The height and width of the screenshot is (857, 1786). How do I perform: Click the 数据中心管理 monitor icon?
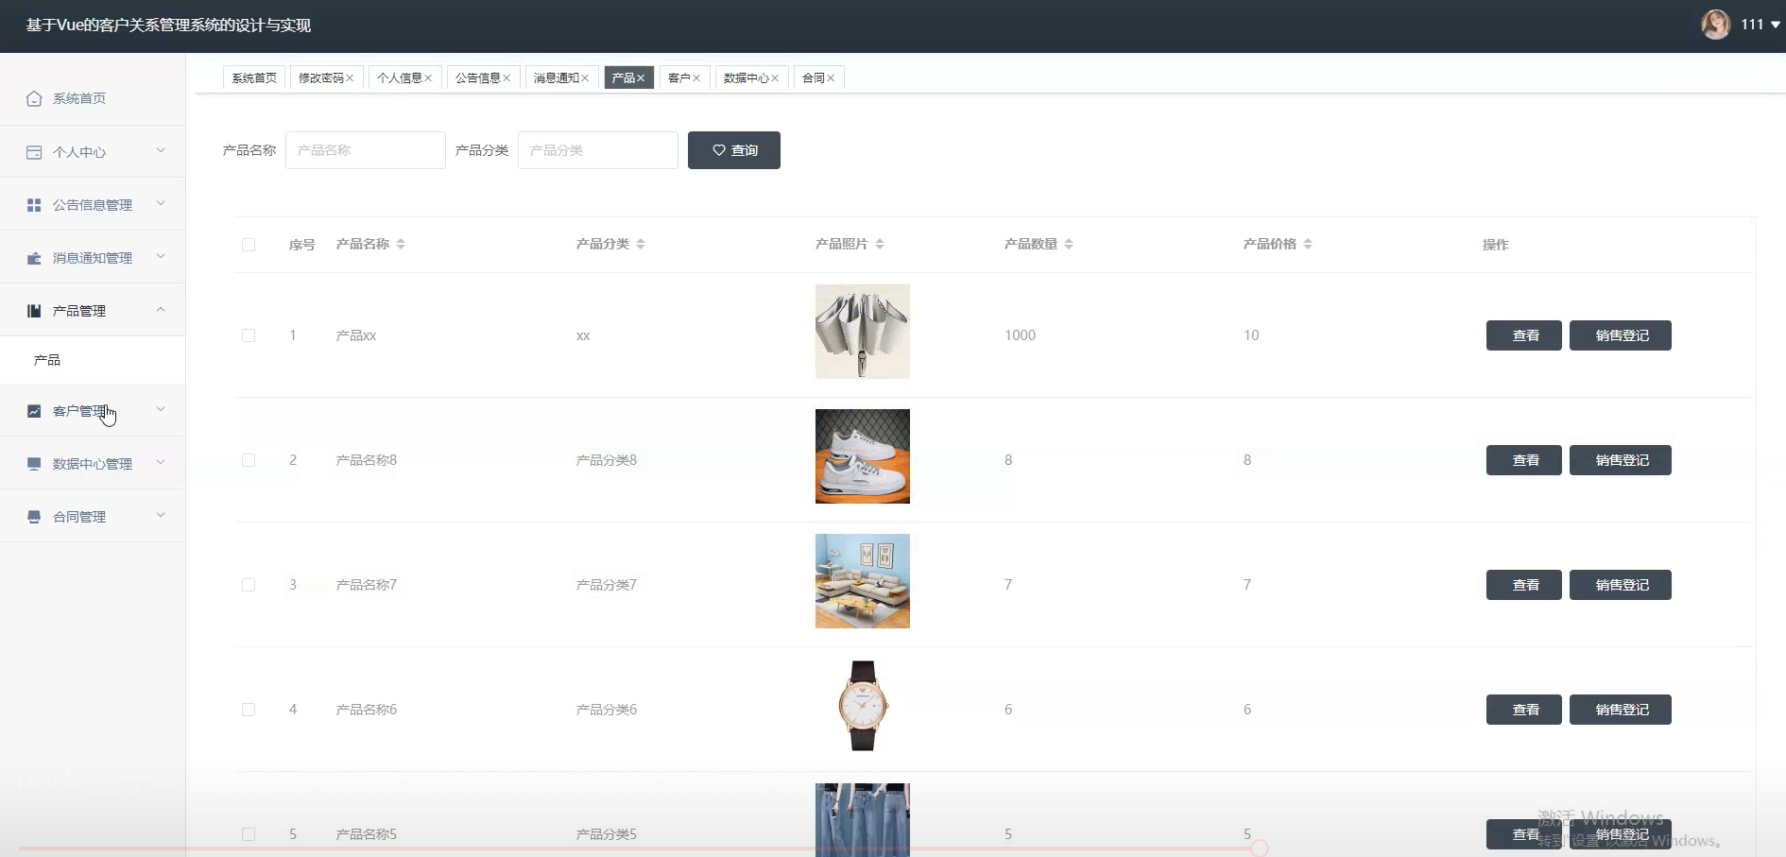[x=34, y=464]
